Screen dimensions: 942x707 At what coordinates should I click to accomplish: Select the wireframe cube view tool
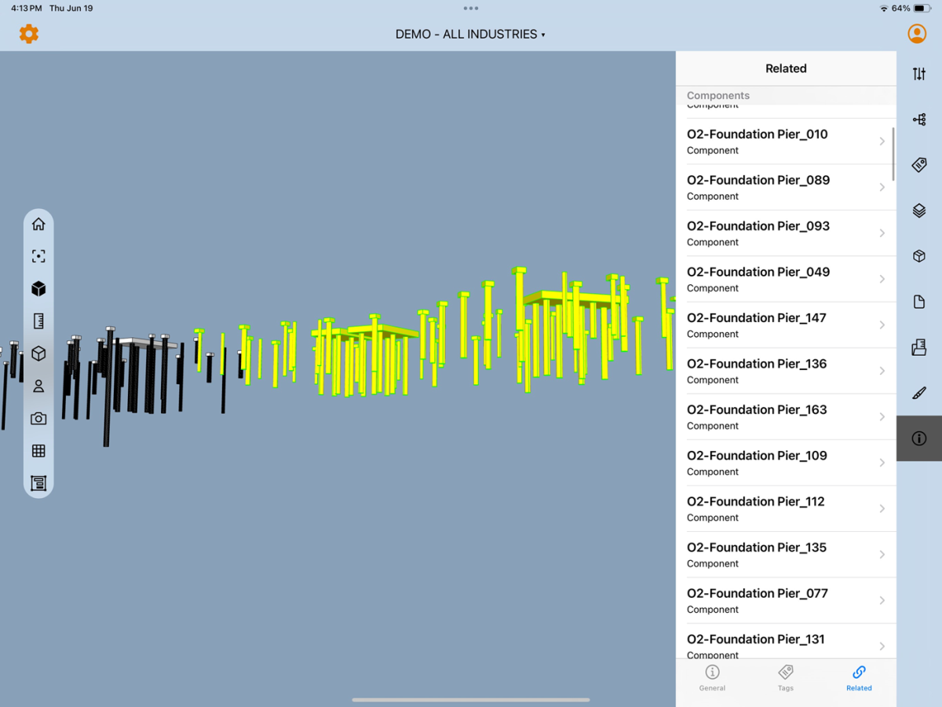38,354
